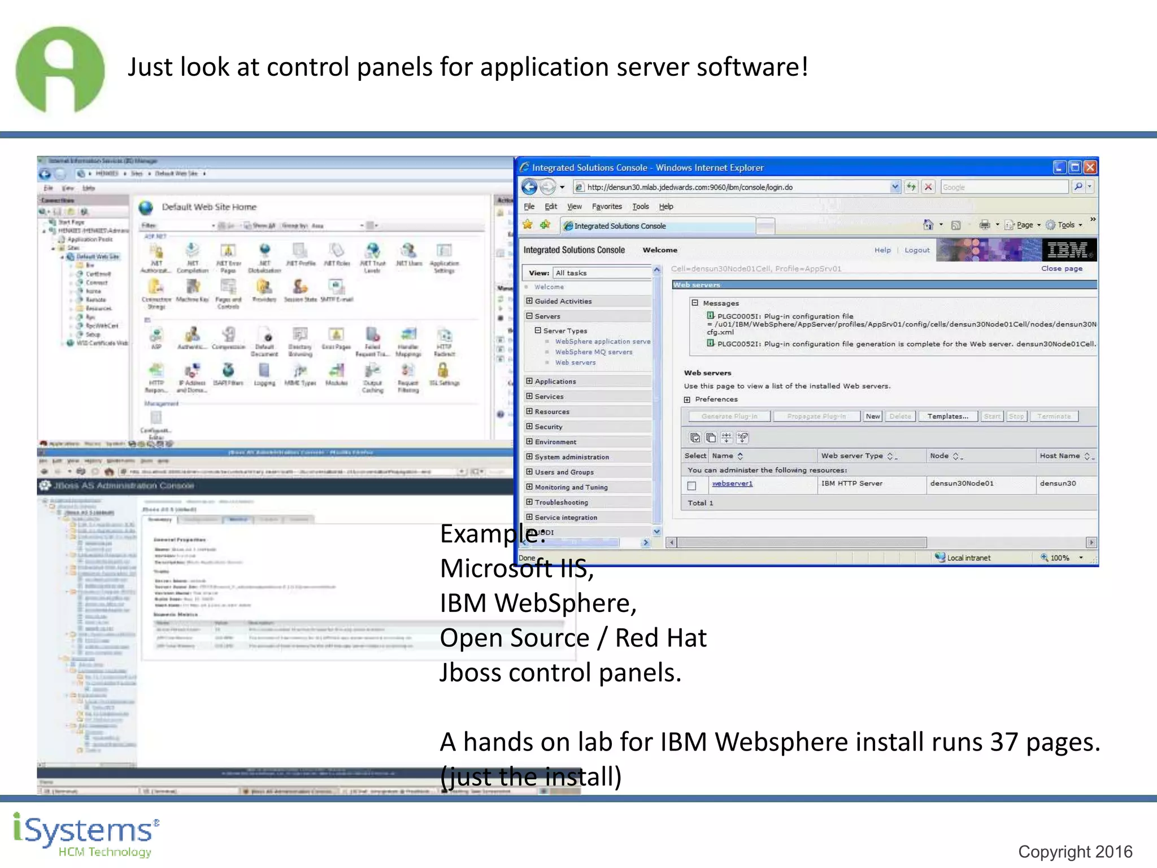Expand the System administration section
Viewport: 1157px width, 868px height.
point(529,456)
